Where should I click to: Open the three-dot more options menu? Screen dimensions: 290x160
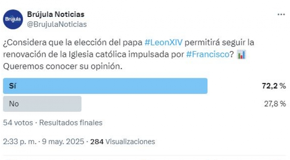[281, 14]
